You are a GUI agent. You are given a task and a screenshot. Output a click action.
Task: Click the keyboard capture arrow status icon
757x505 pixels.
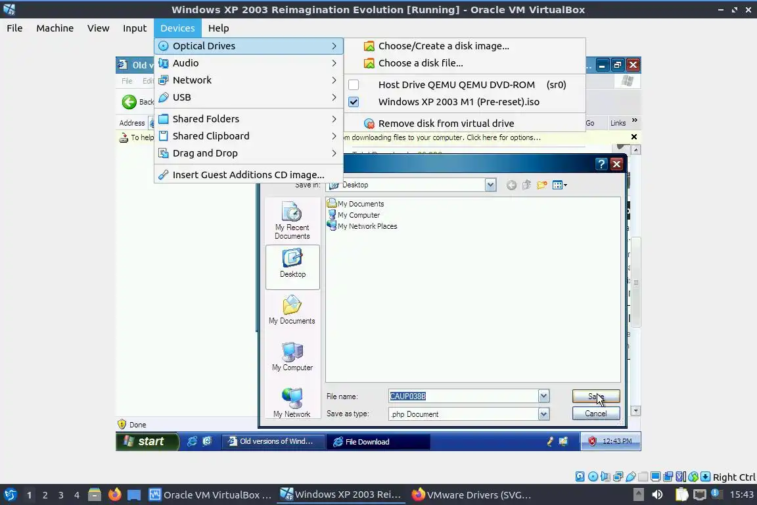point(705,477)
